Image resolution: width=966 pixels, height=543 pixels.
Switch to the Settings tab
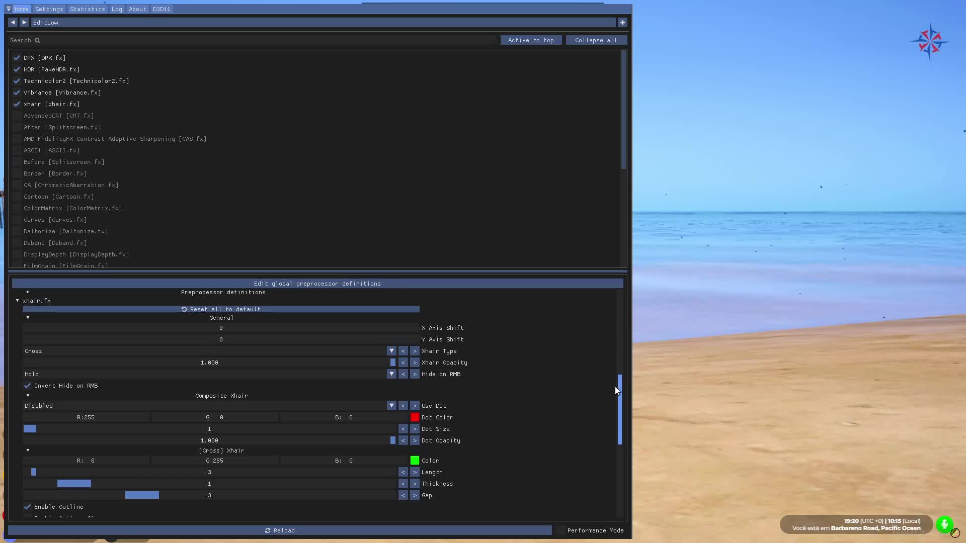[49, 9]
